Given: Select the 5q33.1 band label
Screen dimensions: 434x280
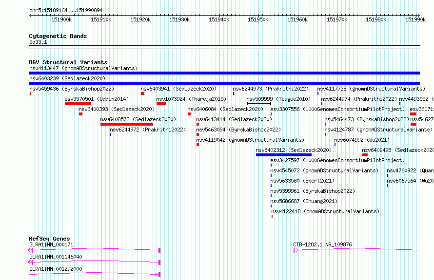Looking at the screenshot, I should (x=38, y=42).
